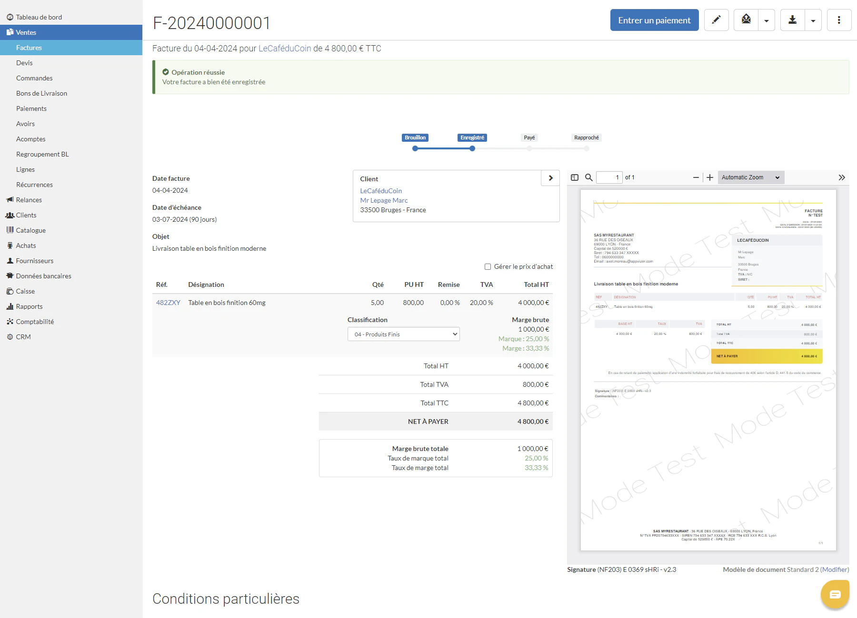Zoom in the PDF with plus icon
Image resolution: width=857 pixels, height=618 pixels.
tap(710, 177)
